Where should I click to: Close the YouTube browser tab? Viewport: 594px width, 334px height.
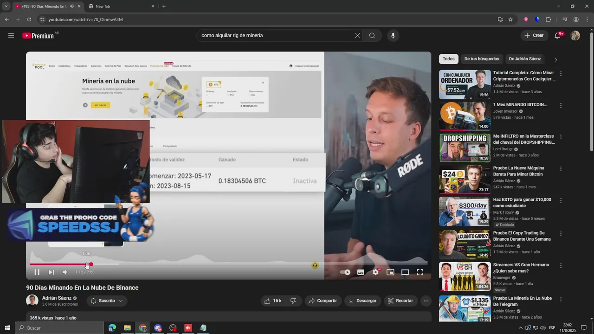[x=79, y=6]
